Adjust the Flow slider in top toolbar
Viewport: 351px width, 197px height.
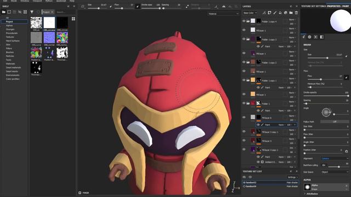123,8
